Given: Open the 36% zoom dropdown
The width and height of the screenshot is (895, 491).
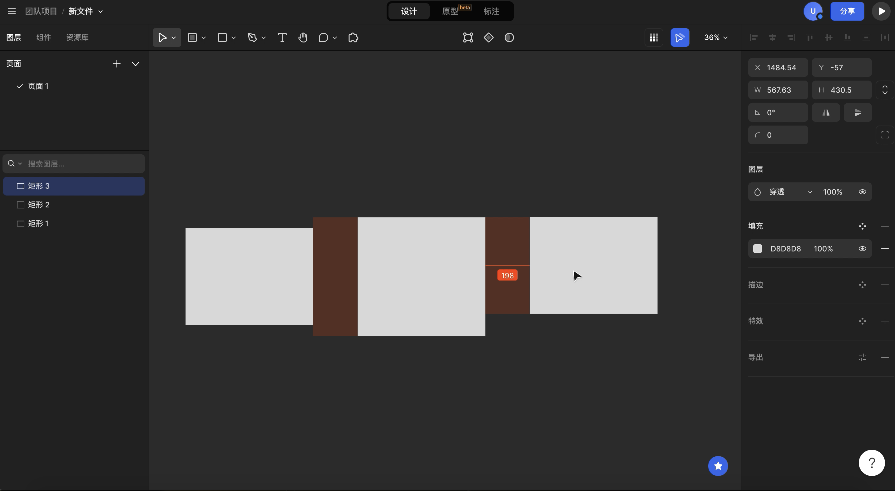Looking at the screenshot, I should [x=716, y=37].
